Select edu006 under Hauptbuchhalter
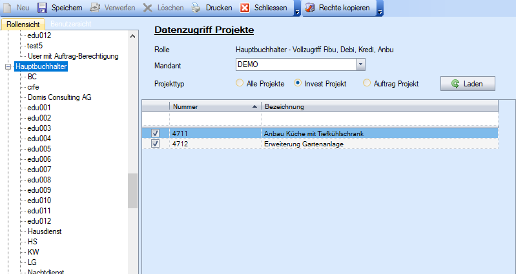The height and width of the screenshot is (274, 516). click(x=39, y=159)
